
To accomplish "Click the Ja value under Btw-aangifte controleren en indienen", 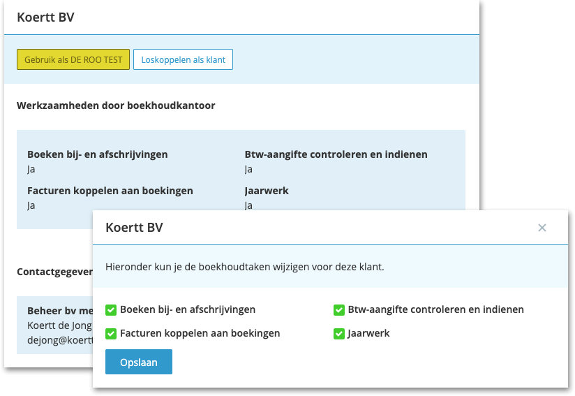I will (248, 169).
